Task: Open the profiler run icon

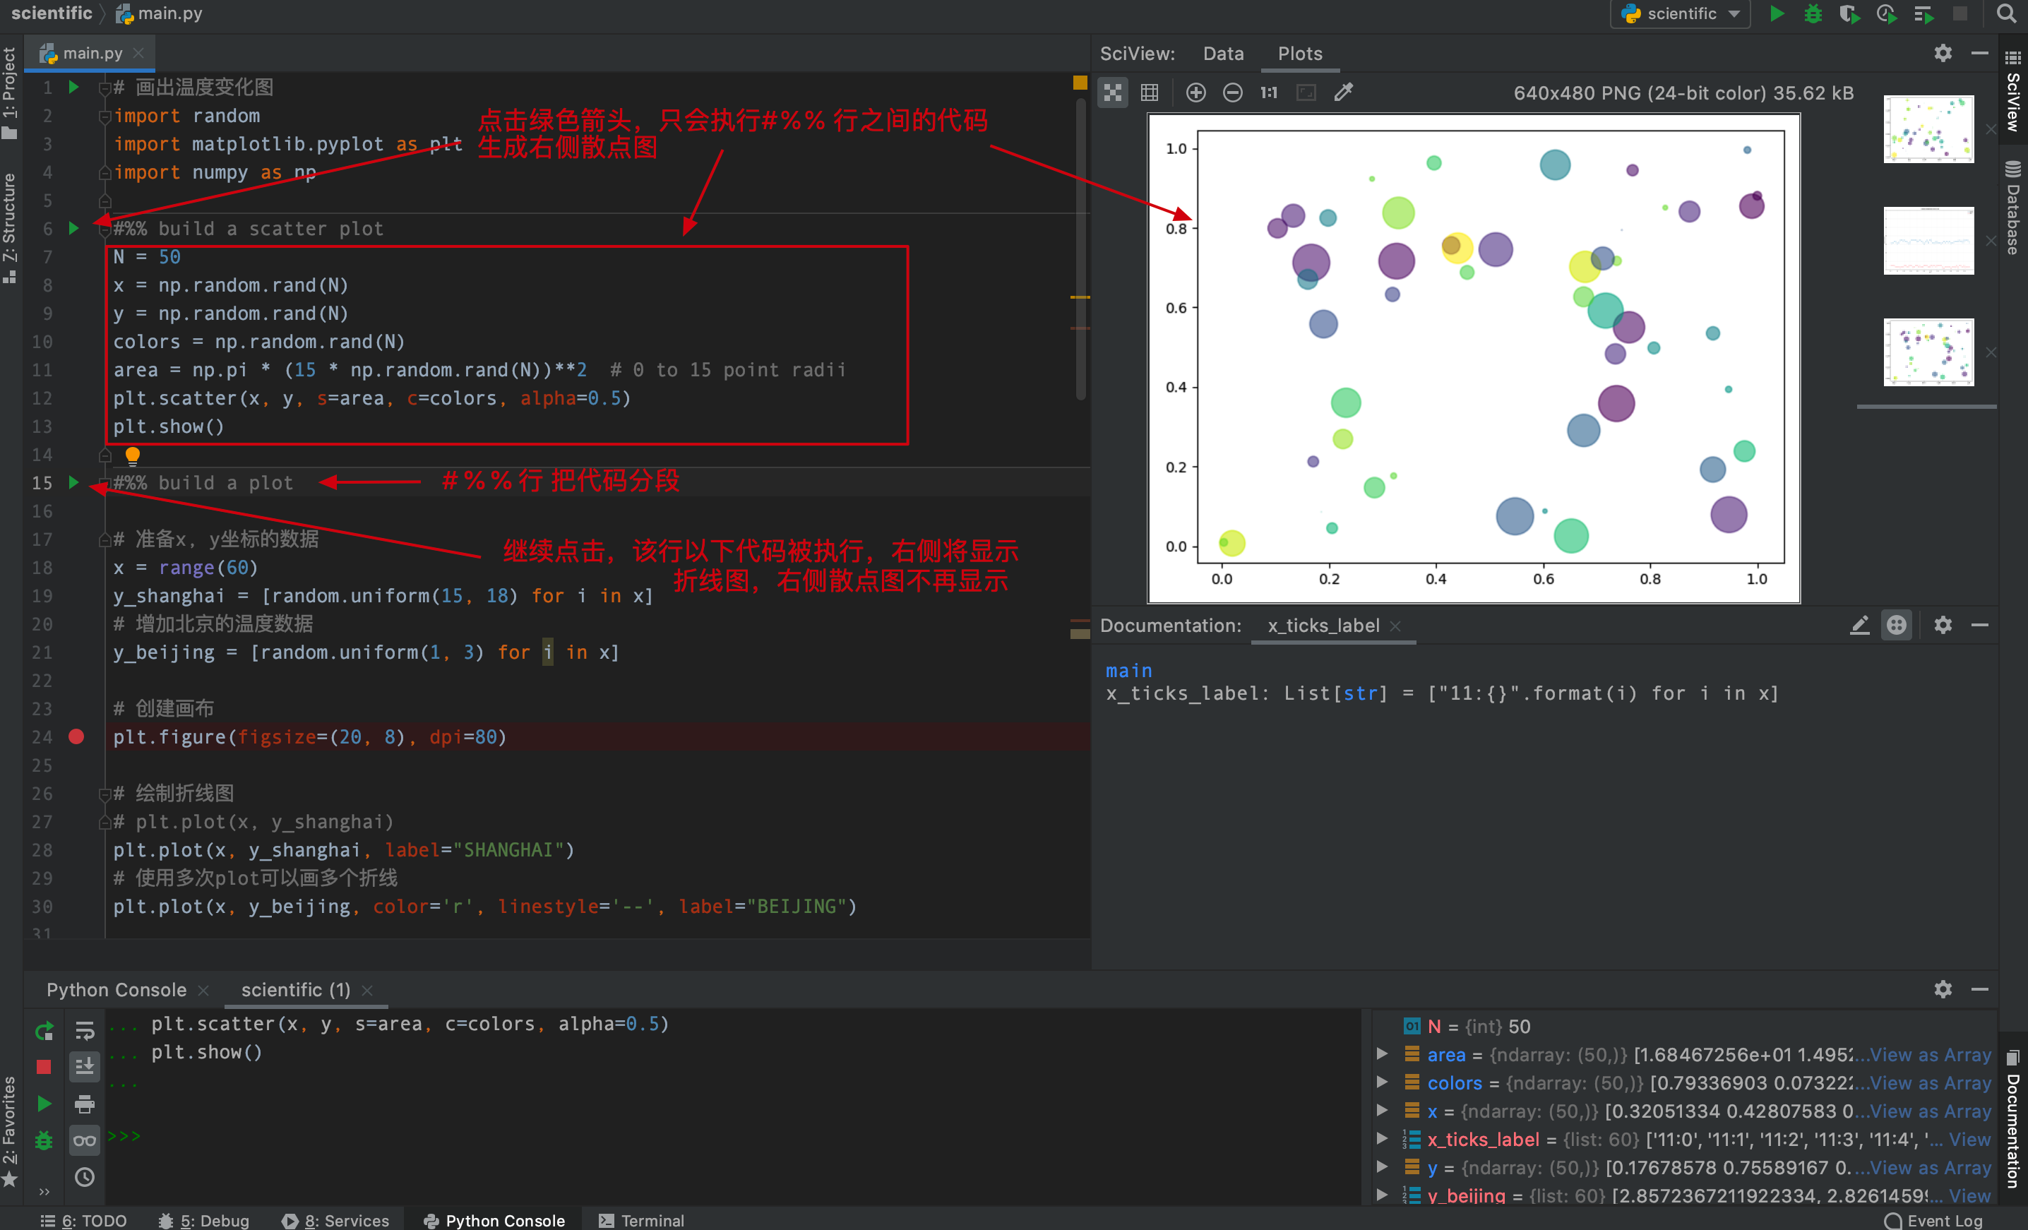Action: [x=1885, y=14]
